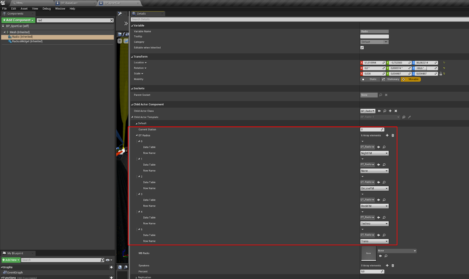Open the Child Actor Class BP_Radio dropdown
Viewport: 469px width, 279px height.
368,111
